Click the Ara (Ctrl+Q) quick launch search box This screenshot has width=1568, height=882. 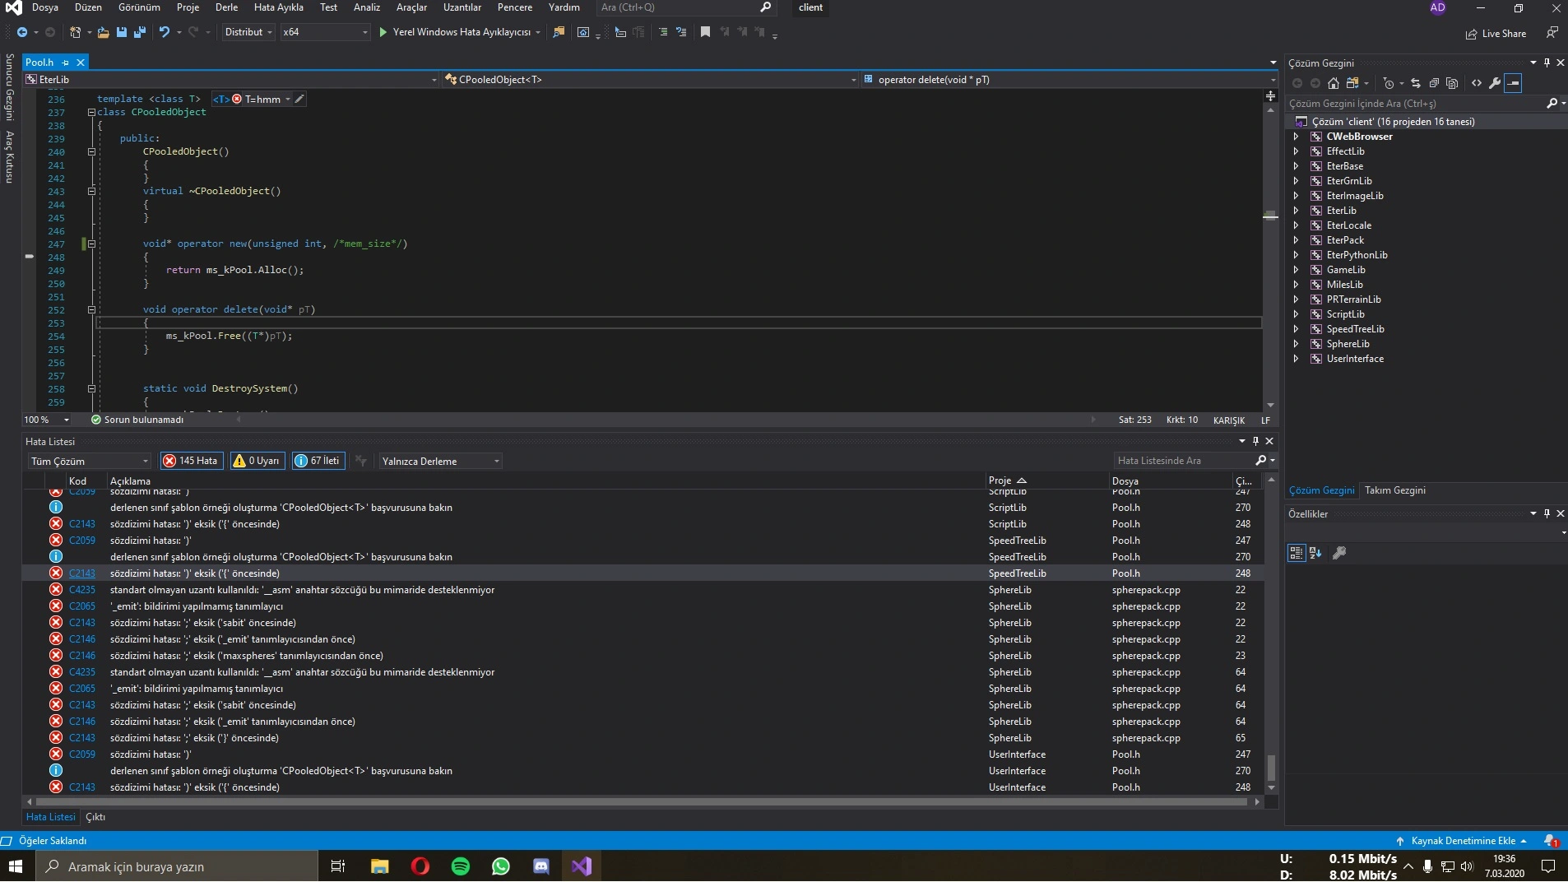(685, 7)
